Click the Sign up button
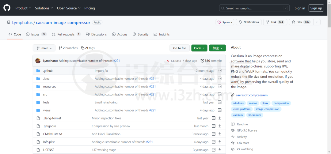The width and height of the screenshot is (331, 154). (x=316, y=8)
